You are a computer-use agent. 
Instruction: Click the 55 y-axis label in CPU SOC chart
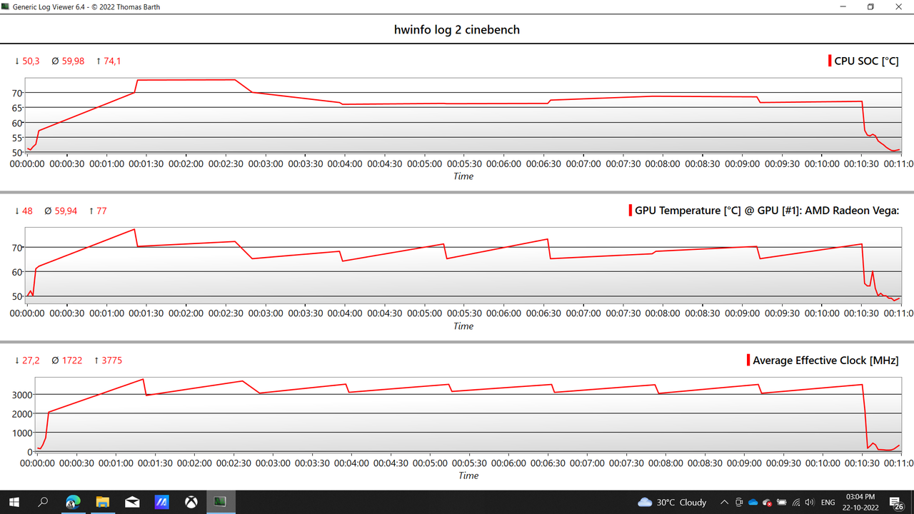click(19, 138)
